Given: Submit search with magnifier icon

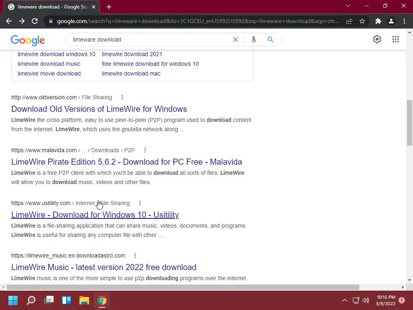Looking at the screenshot, I should pos(270,40).
